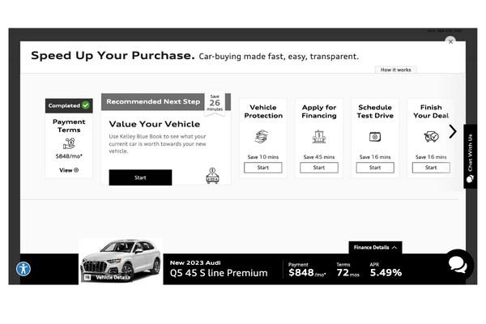Click the New 2023 Audi label
This screenshot has height=324, width=486.
[195, 262]
